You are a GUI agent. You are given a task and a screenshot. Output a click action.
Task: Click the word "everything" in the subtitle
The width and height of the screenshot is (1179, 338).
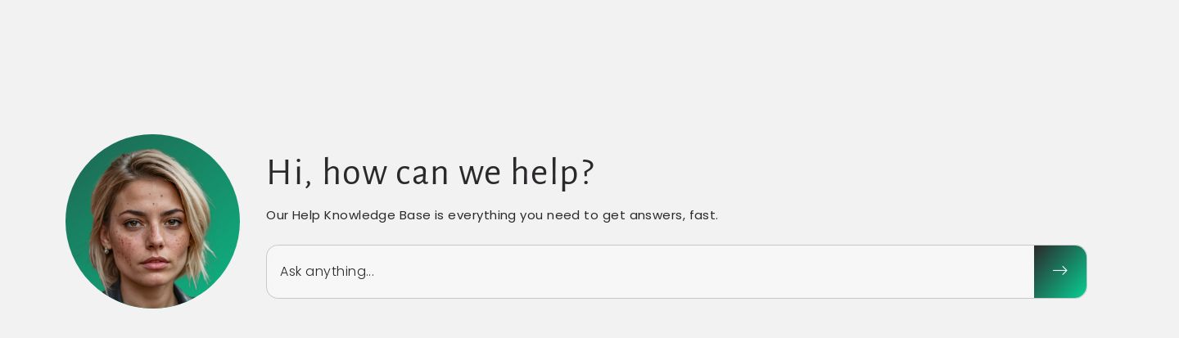[481, 215]
